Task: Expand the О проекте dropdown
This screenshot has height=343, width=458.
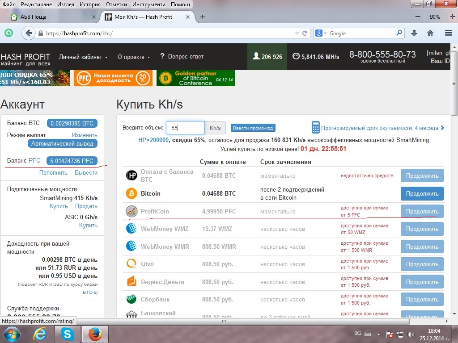Action: pos(134,57)
